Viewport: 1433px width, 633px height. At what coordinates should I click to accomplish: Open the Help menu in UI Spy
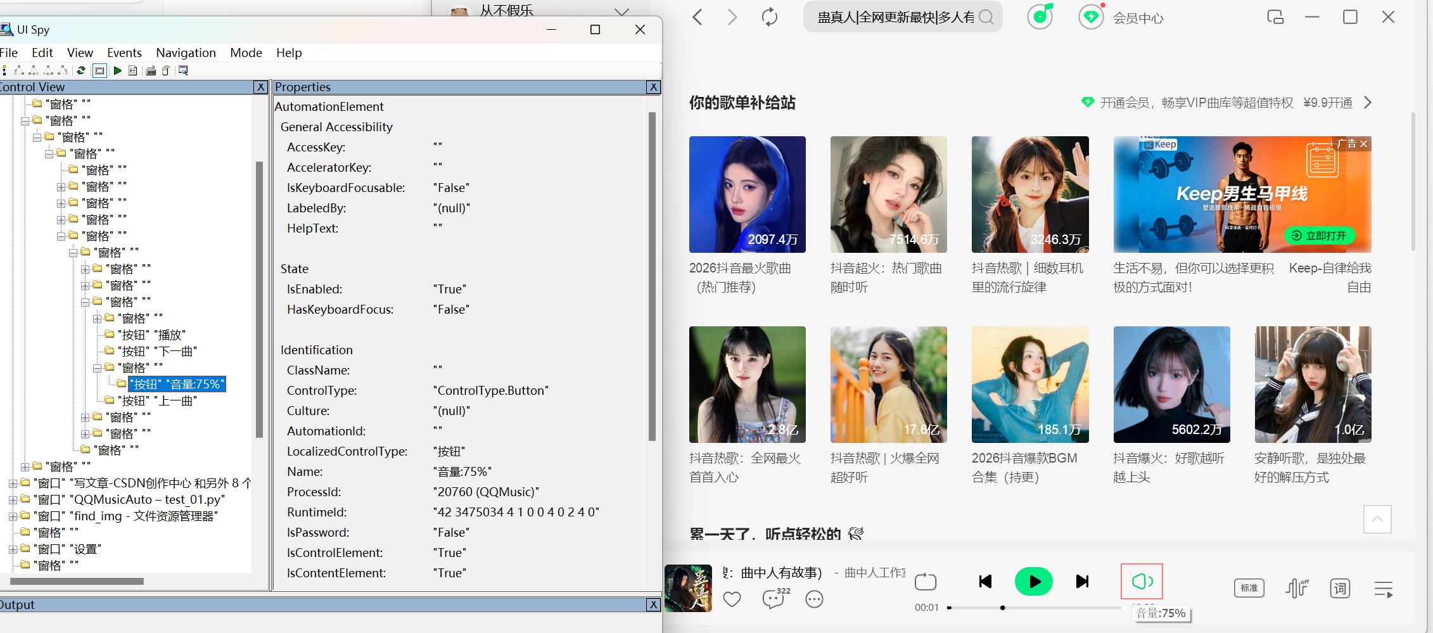(x=289, y=53)
